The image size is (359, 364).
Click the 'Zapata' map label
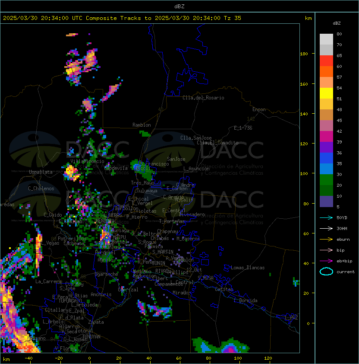click(x=96, y=322)
